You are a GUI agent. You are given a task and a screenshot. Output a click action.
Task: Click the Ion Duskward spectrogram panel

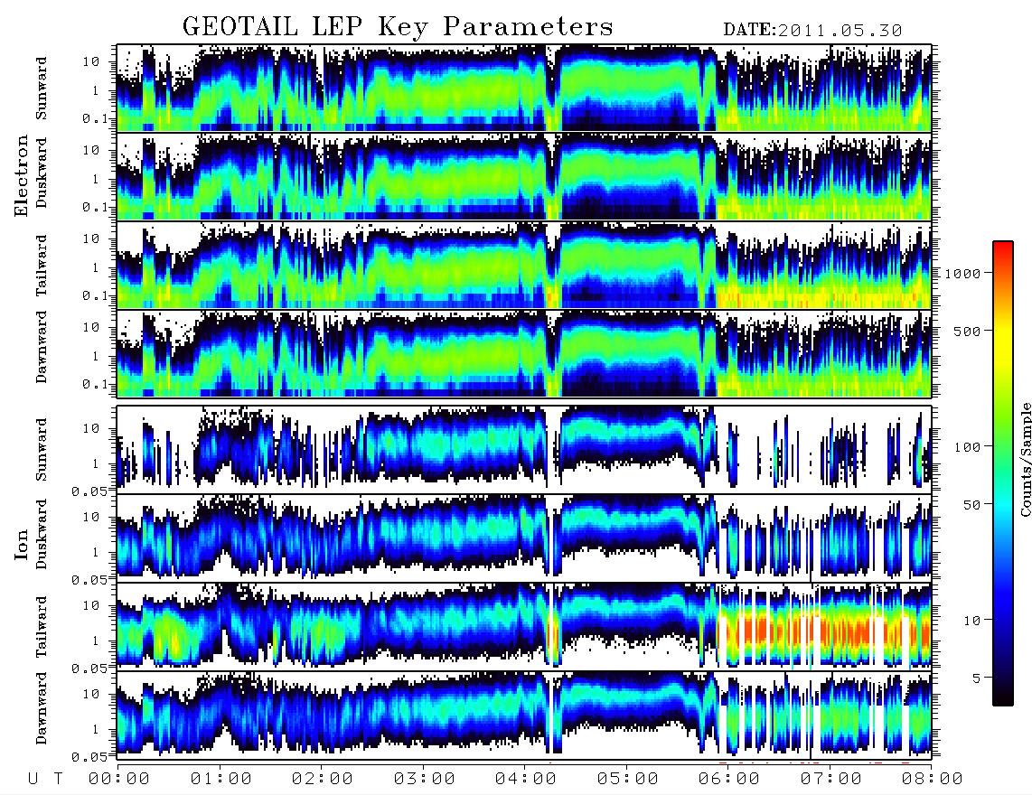[524, 538]
